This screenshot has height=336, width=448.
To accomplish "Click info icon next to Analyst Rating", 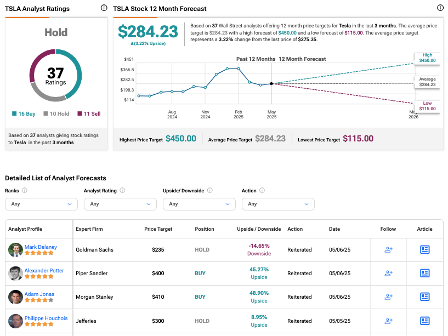I will click(x=122, y=190).
